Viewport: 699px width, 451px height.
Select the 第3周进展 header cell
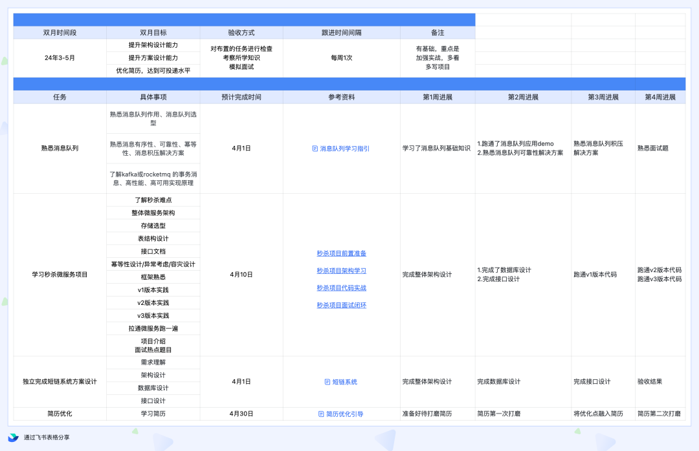click(x=603, y=97)
